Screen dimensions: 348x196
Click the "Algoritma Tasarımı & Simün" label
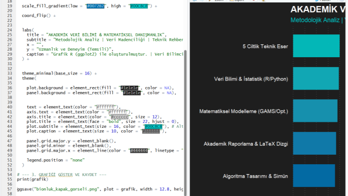point(256,176)
